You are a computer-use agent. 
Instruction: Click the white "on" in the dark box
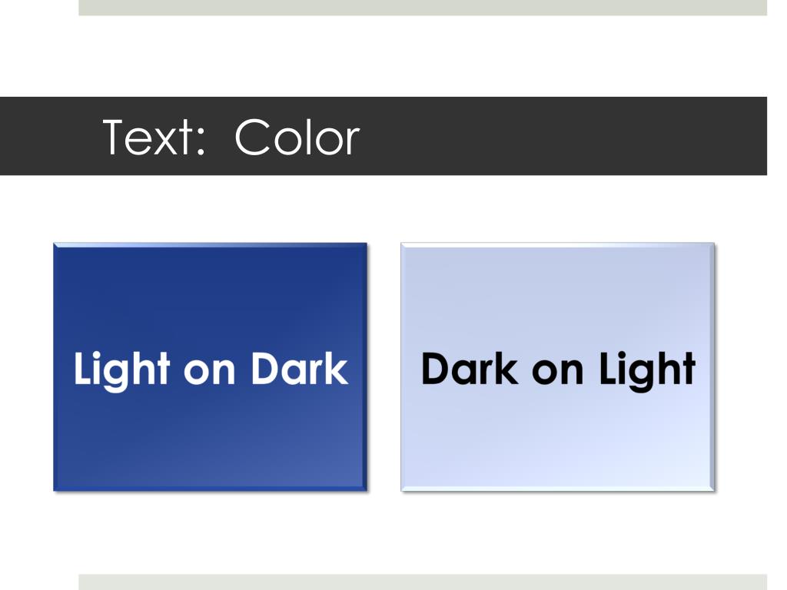pyautogui.click(x=210, y=373)
